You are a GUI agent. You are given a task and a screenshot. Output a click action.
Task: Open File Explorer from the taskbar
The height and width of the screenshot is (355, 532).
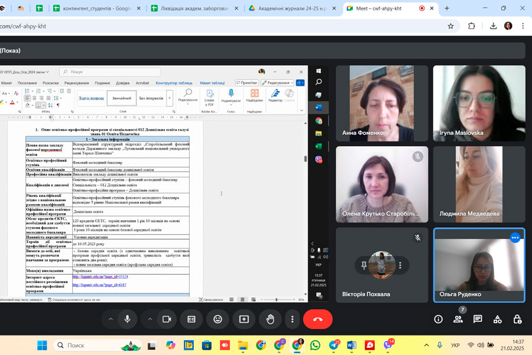coord(242,345)
